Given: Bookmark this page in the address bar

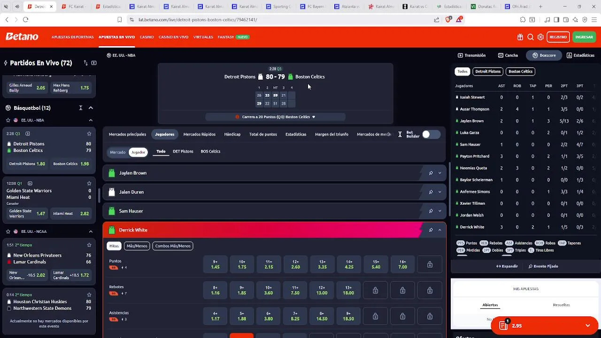Looking at the screenshot, I should (x=120, y=20).
